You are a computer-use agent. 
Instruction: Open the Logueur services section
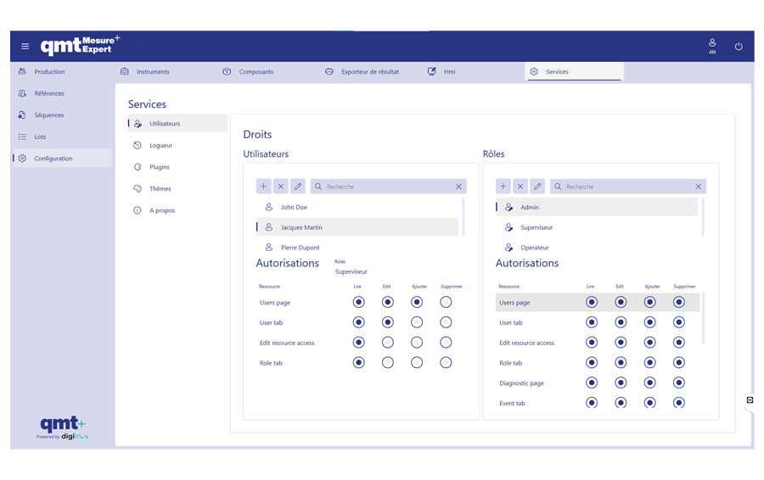coord(160,145)
